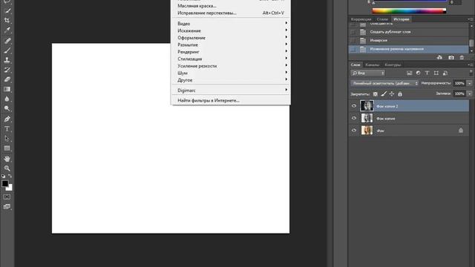Select the Crop tool
The height and width of the screenshot is (267, 475).
click(7, 21)
